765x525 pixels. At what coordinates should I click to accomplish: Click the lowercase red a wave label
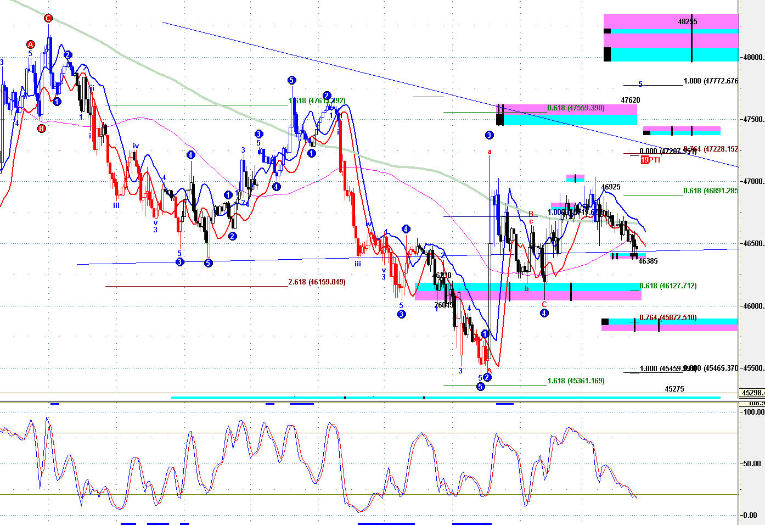tap(490, 152)
